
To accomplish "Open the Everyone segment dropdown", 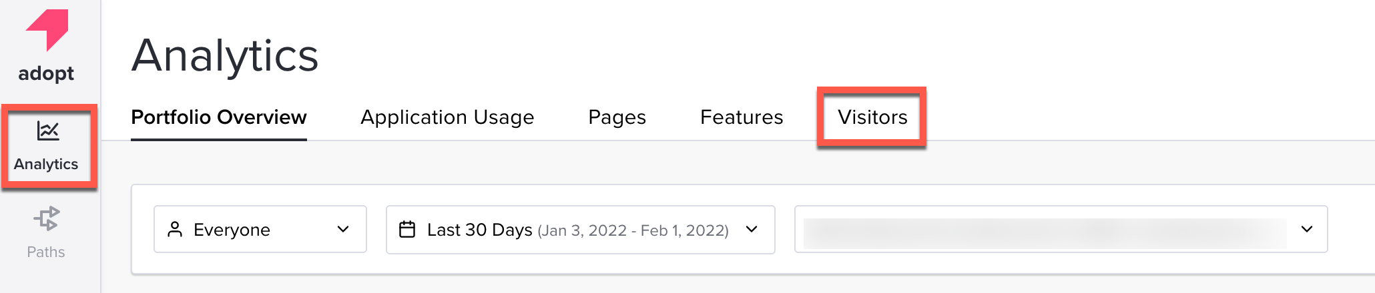I will click(x=260, y=229).
